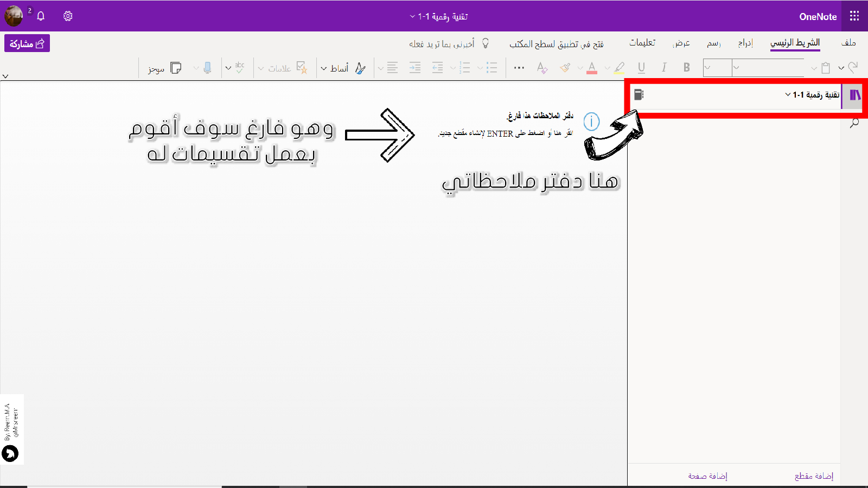Open the settings gear icon
The image size is (868, 488).
[68, 16]
